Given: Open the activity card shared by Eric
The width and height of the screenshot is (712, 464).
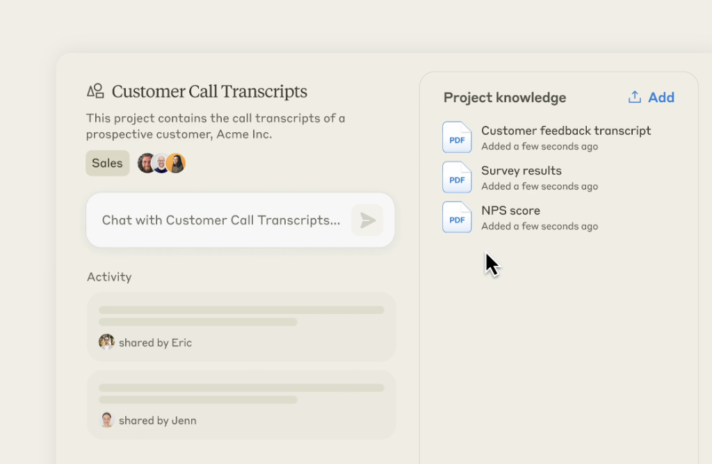Looking at the screenshot, I should pos(241,326).
